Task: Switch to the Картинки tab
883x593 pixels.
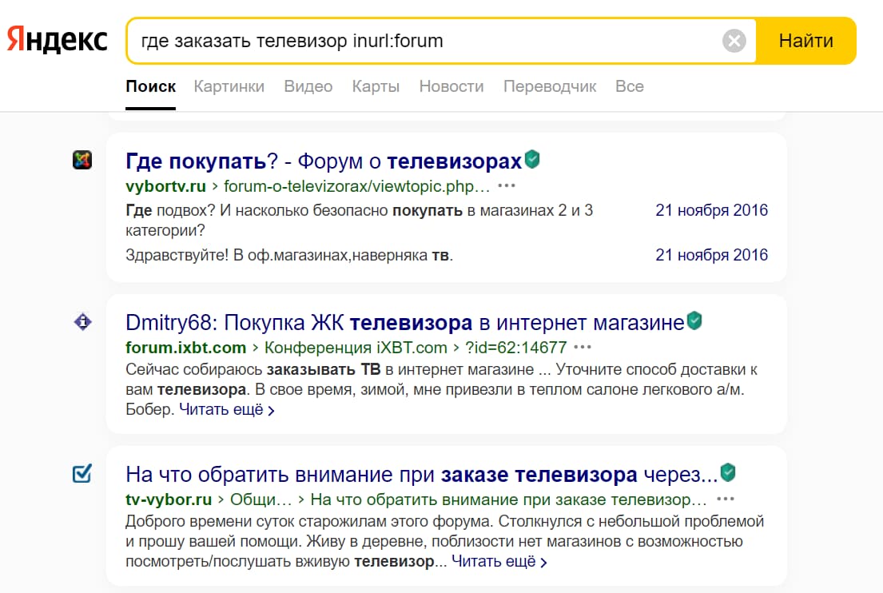Action: pyautogui.click(x=229, y=86)
